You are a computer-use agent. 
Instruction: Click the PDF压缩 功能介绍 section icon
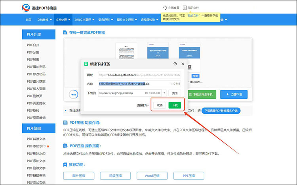tap(65, 123)
